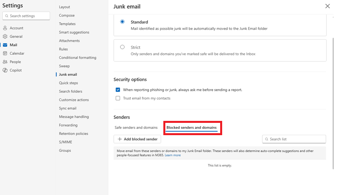Click the Account person icon
Image resolution: width=339 pixels, height=195 pixels.
click(x=5, y=28)
